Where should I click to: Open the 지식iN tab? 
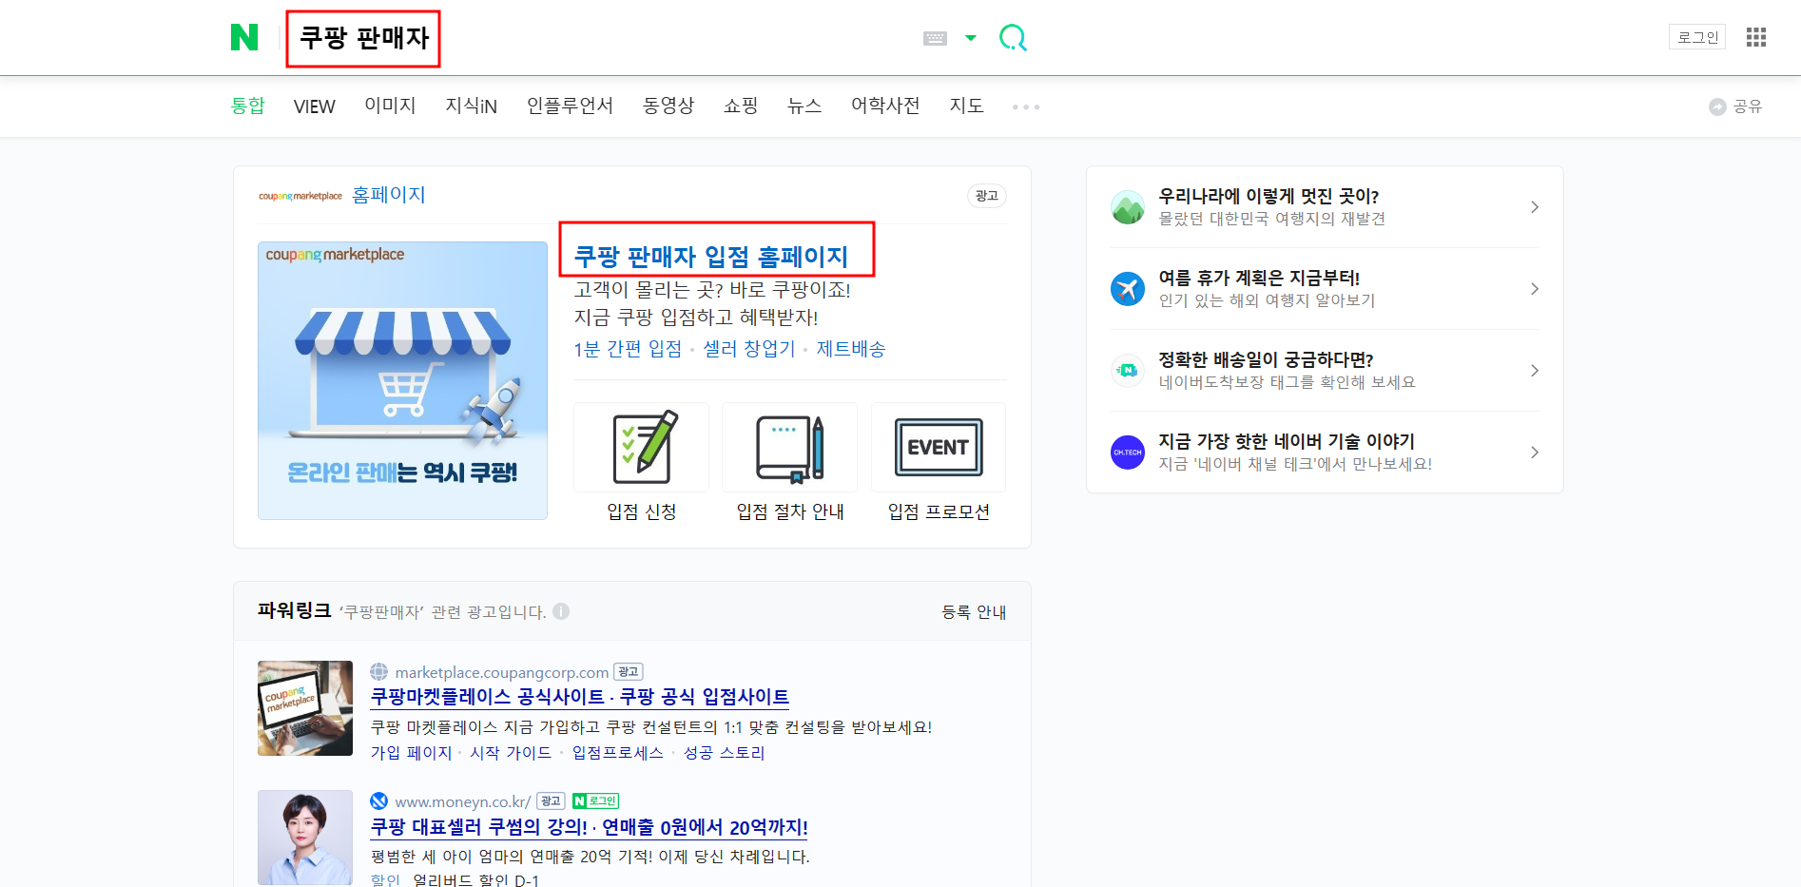pos(471,106)
